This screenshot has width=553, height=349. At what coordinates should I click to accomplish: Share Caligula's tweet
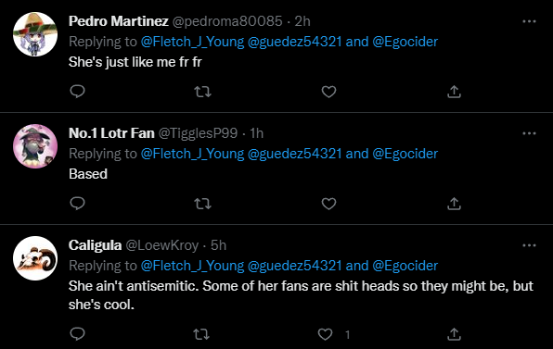(455, 334)
